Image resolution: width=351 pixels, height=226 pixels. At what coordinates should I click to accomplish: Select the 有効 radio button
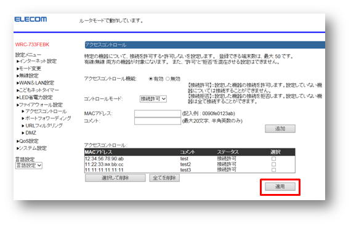point(151,79)
